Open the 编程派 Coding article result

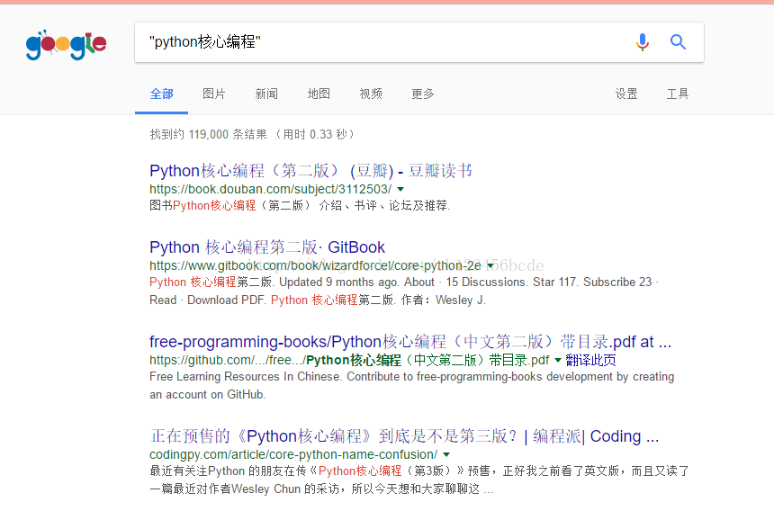(x=404, y=436)
